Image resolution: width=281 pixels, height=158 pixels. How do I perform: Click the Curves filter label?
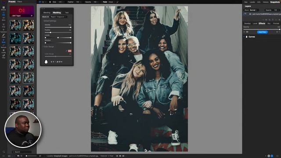252,37
